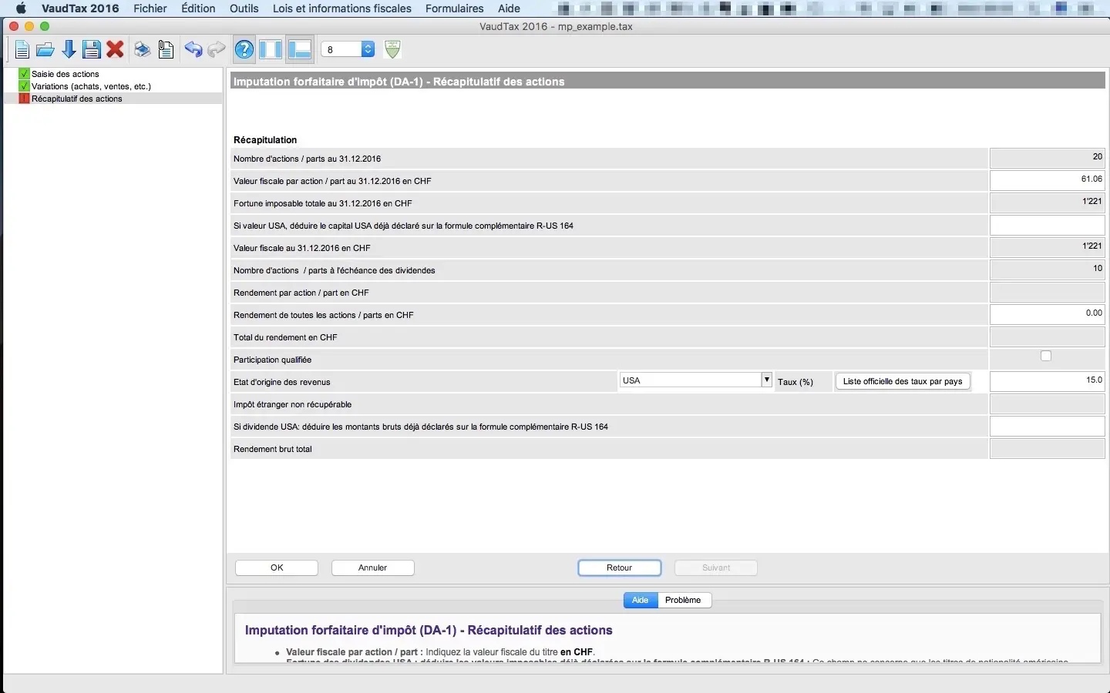Open the Apple menu
Viewport: 1110px width, 693px height.
click(21, 8)
